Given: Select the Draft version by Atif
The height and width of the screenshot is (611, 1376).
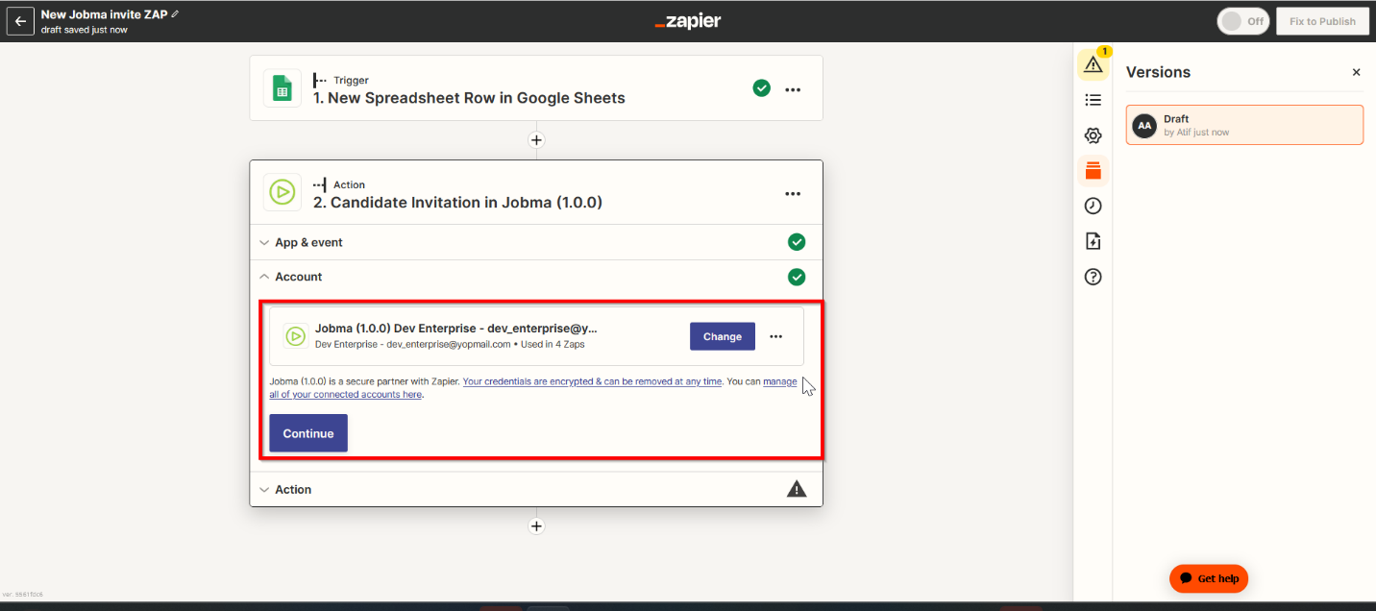Looking at the screenshot, I should 1244,125.
